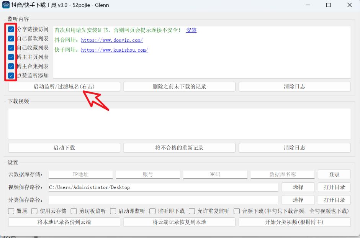Uncheck 博主主页列表 checkbox
The image size is (360, 238).
click(11, 57)
